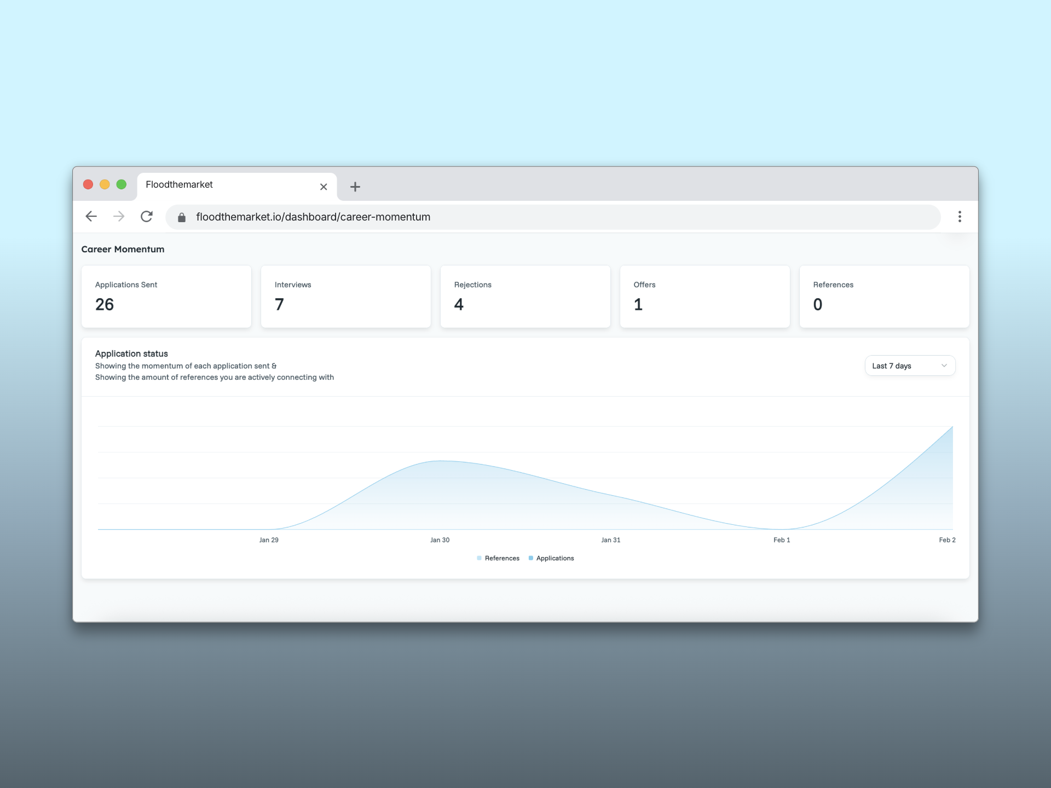This screenshot has width=1051, height=788.
Task: Click the browser back navigation arrow
Action: coord(91,217)
